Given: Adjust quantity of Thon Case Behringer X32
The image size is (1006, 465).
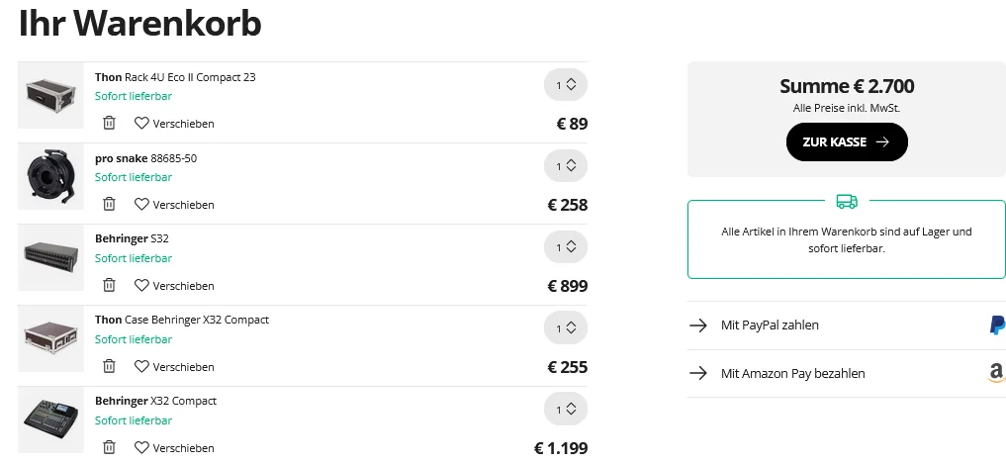Looking at the screenshot, I should [x=566, y=328].
